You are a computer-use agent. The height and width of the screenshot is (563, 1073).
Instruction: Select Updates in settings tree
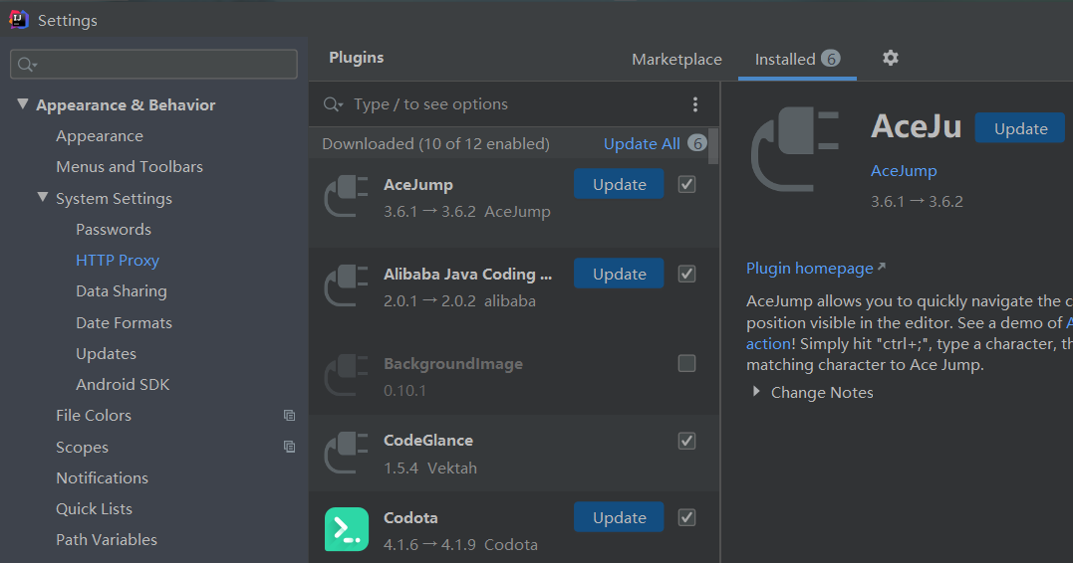tap(106, 354)
